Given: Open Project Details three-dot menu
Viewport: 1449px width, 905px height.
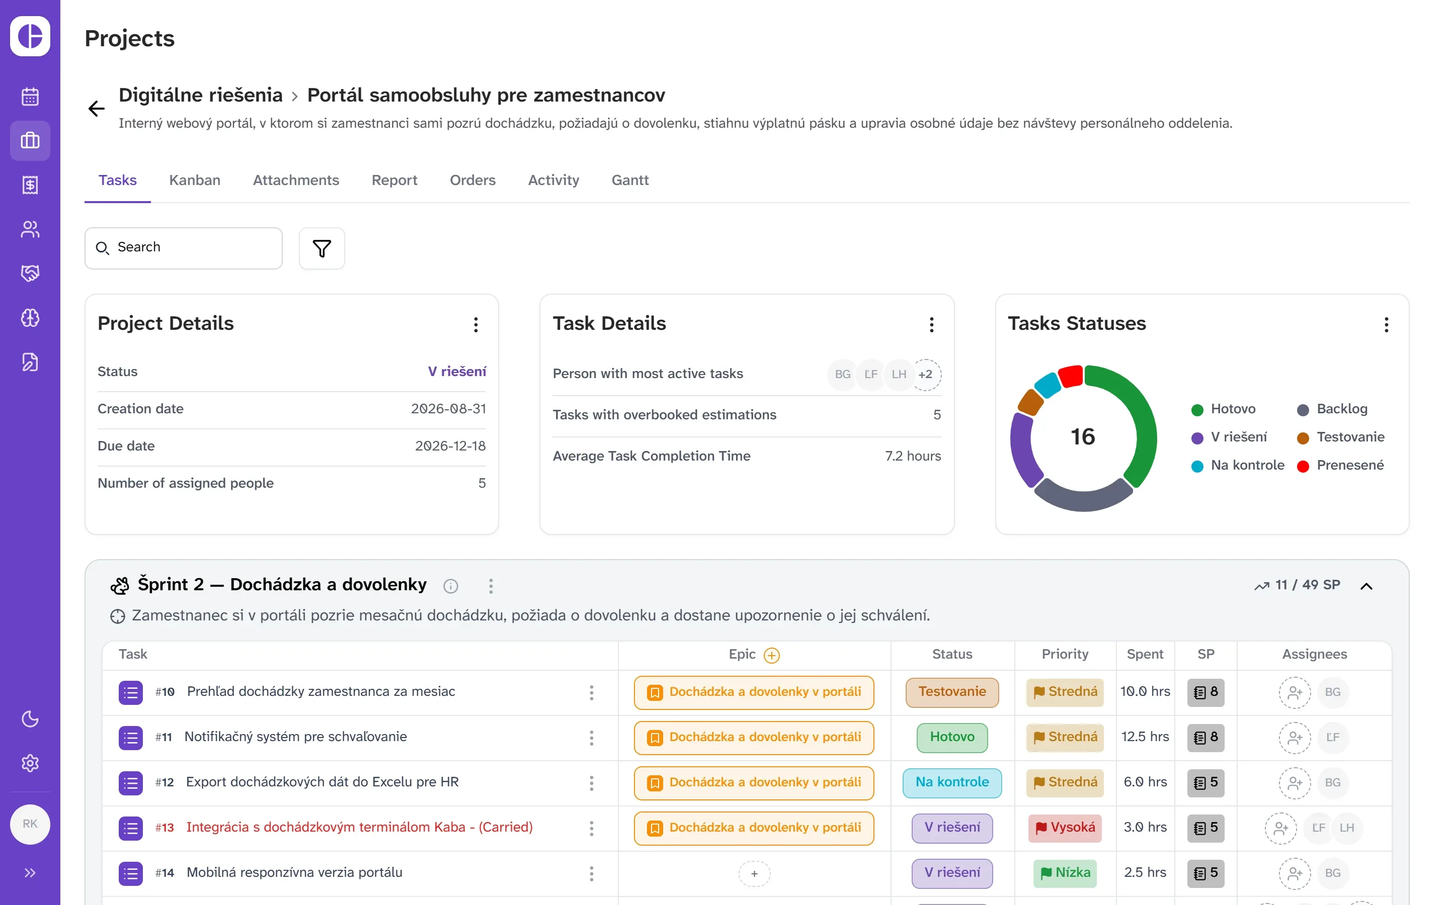Looking at the screenshot, I should click(476, 324).
